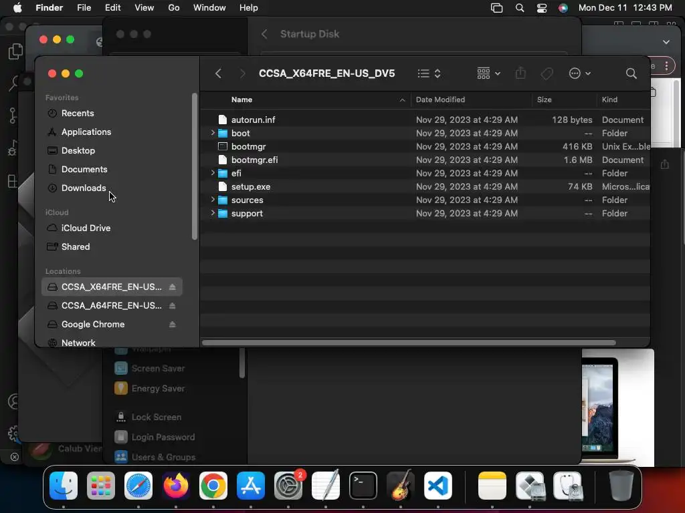
Task: Open the Edit menu
Action: point(112,7)
